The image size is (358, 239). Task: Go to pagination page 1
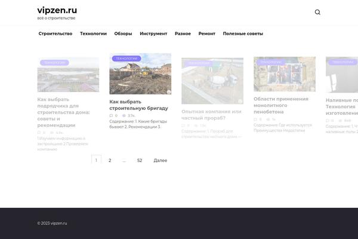tap(96, 160)
